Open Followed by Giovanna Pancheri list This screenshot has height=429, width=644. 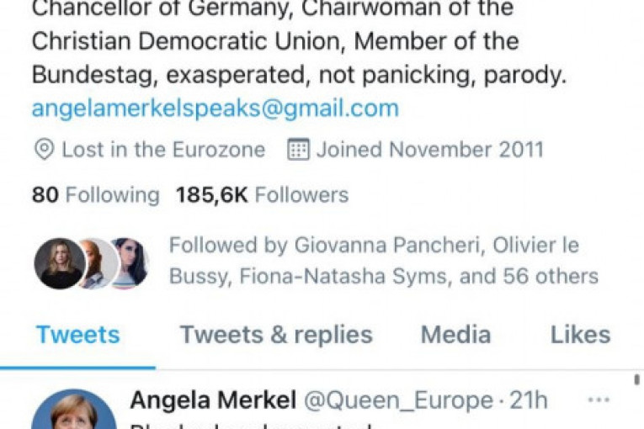click(384, 261)
